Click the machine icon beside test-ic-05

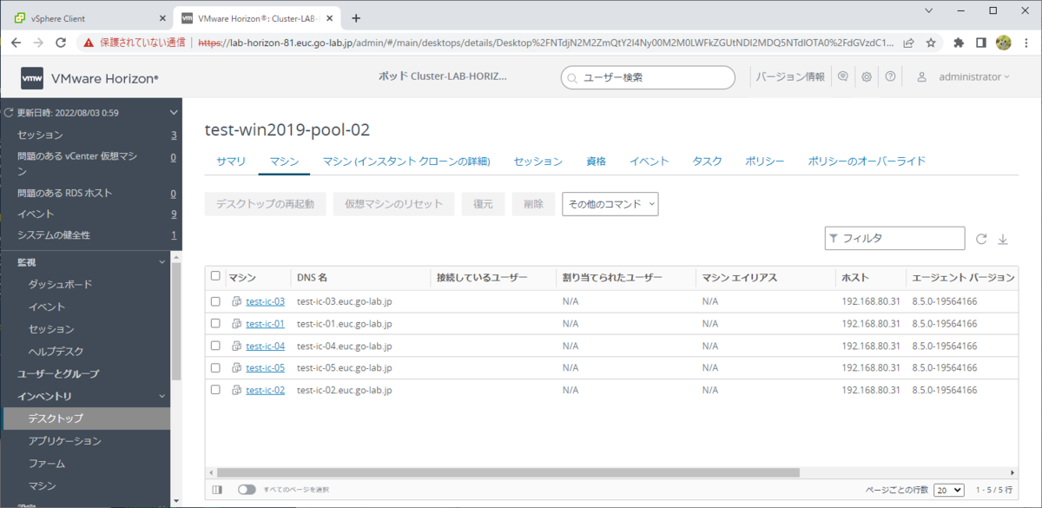[237, 368]
